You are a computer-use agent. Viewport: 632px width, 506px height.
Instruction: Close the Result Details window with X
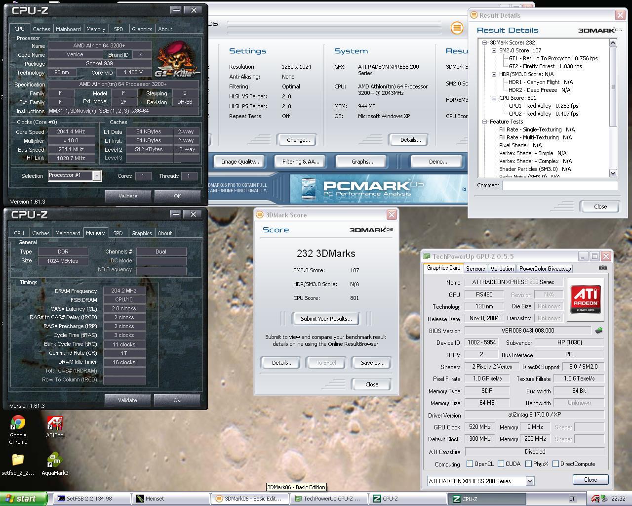tap(621, 15)
